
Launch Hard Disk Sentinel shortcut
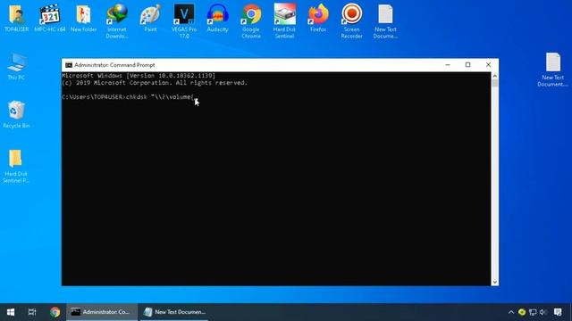point(284,21)
